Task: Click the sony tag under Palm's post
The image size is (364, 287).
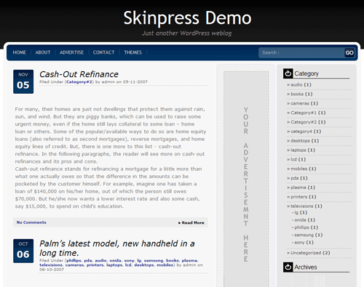Action: tap(129, 260)
